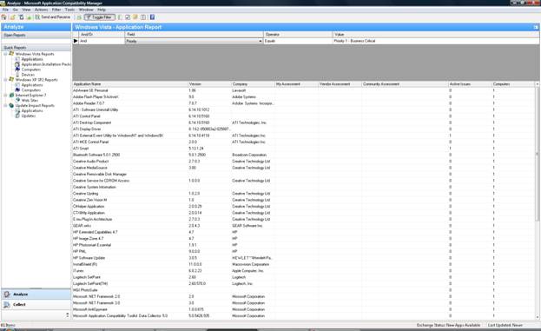Click the Application Installation Packages node icon
This screenshot has height=331, width=541.
pos(17,64)
